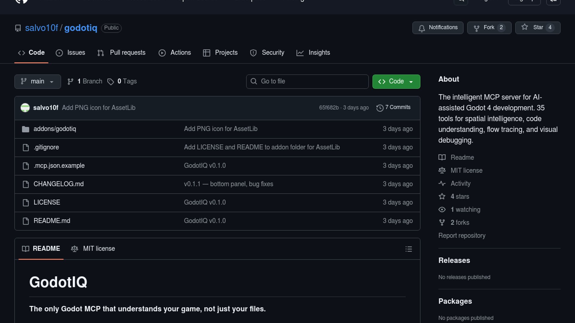Switch to the Issues tab
Image resolution: width=575 pixels, height=323 pixels.
click(70, 53)
